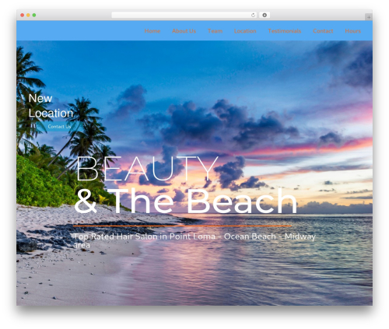The image size is (389, 329).
Task: Open Hours in the navigation
Action: [x=352, y=31]
